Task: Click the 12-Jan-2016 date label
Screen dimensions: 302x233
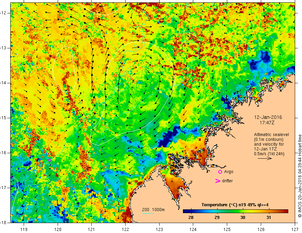Action: (268, 117)
